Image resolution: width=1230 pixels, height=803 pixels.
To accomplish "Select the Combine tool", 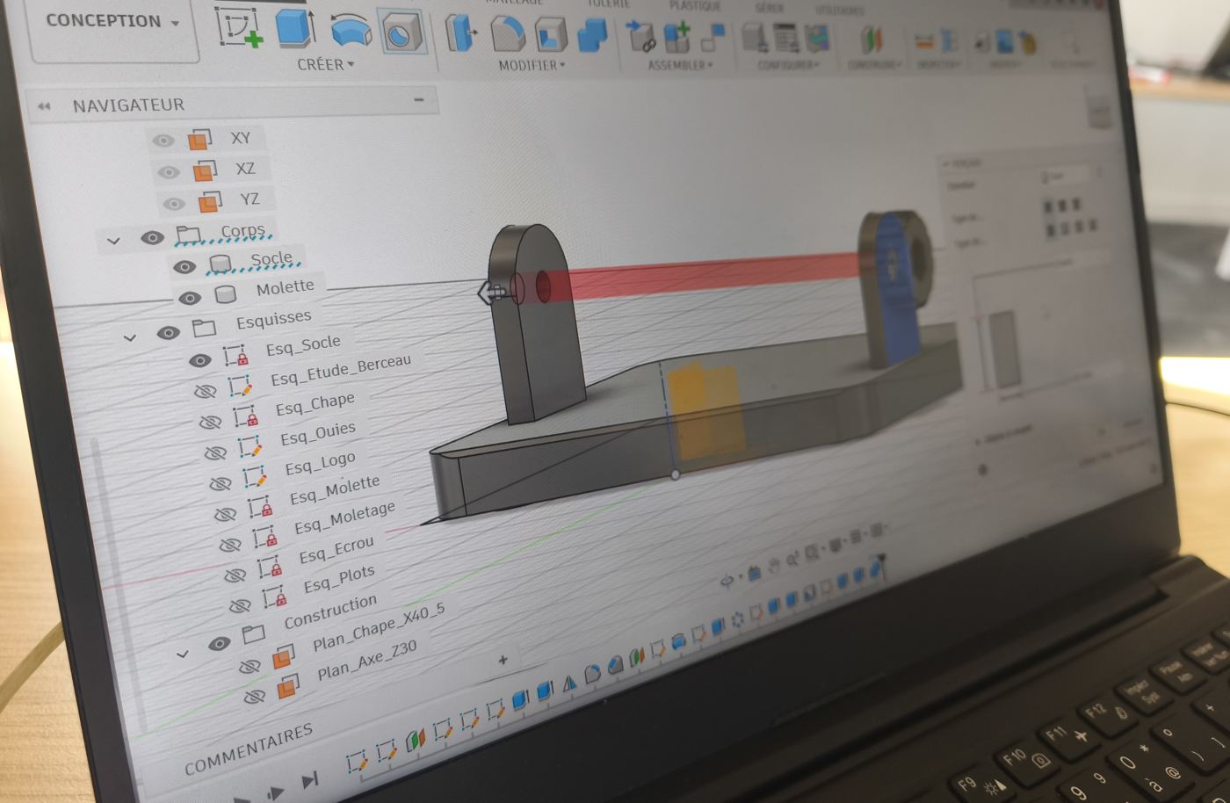I will pos(593,37).
